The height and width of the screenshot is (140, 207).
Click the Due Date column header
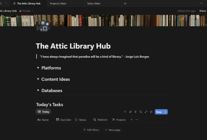click(63, 120)
